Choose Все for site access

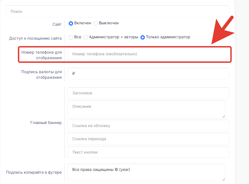tap(71, 37)
